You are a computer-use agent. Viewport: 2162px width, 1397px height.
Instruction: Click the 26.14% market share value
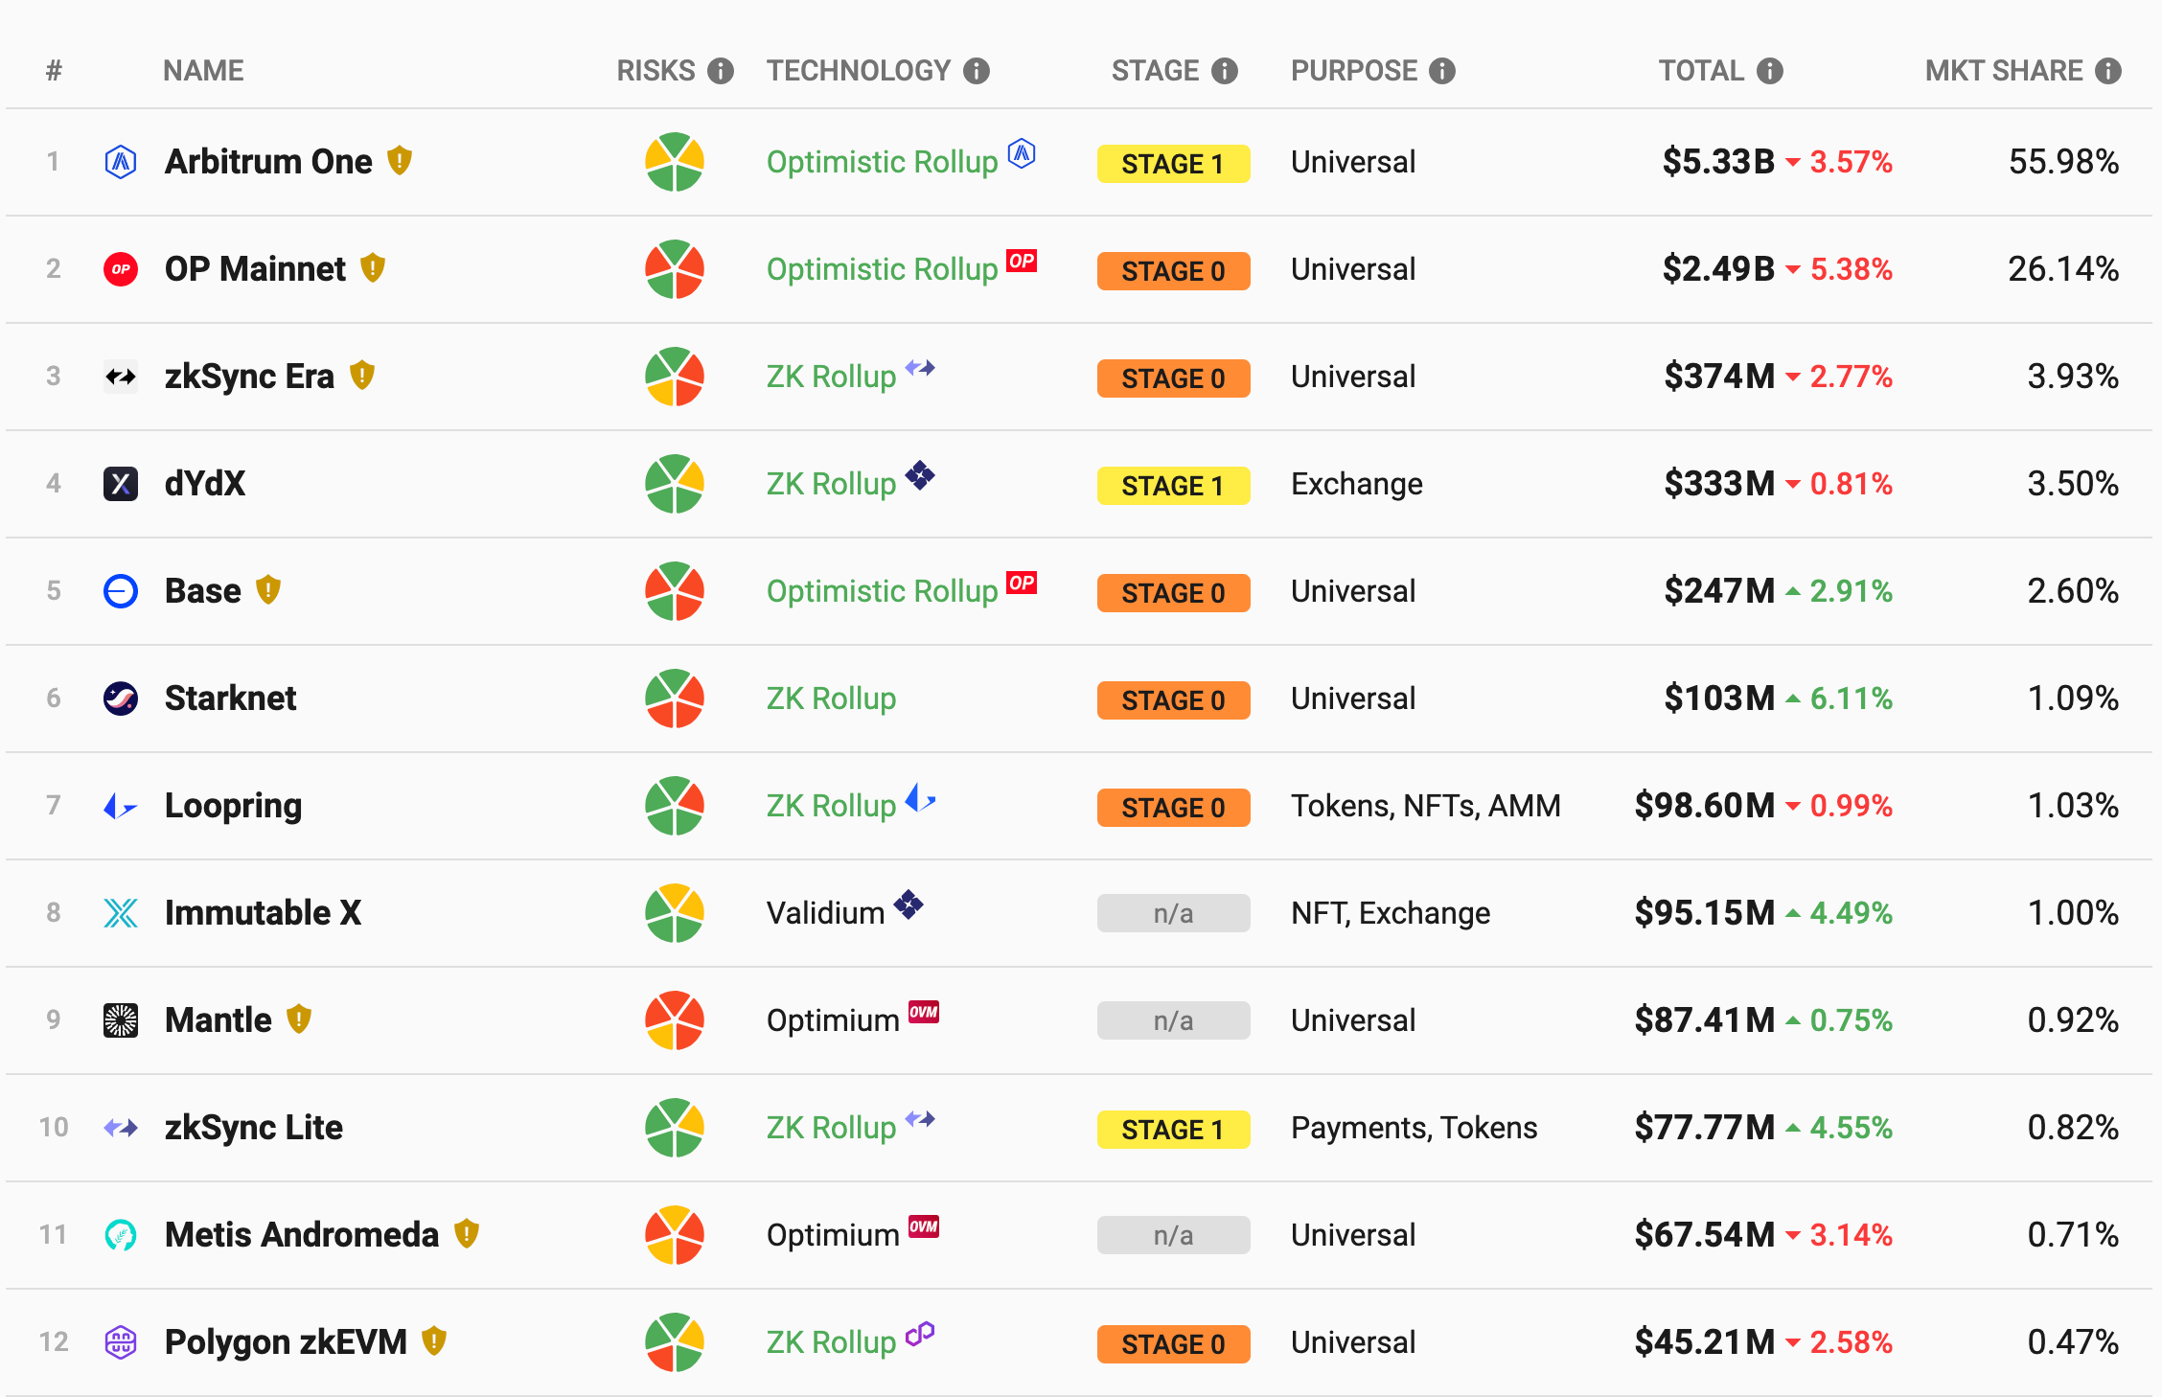pyautogui.click(x=2063, y=269)
